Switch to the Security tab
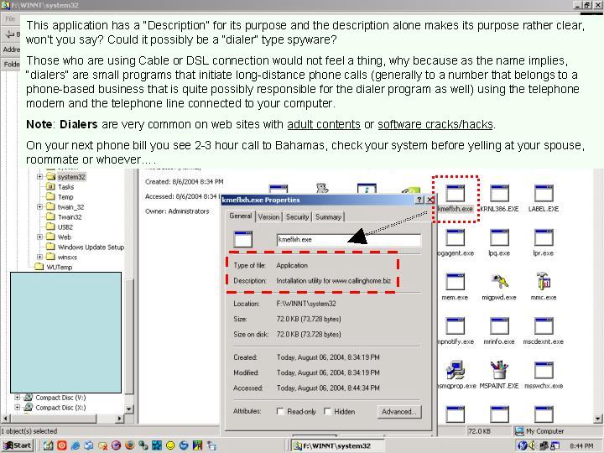Screen dimensions: 604x453 (x=297, y=217)
